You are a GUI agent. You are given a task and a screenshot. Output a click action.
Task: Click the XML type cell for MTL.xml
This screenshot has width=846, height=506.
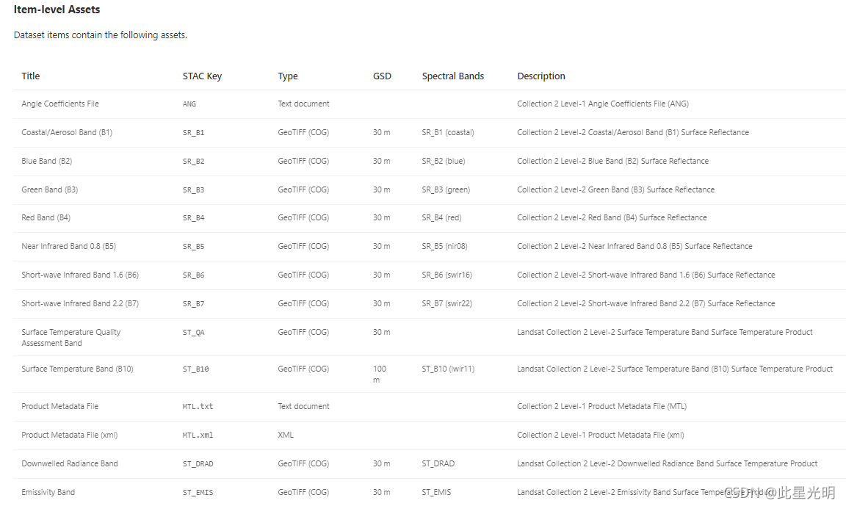click(286, 435)
